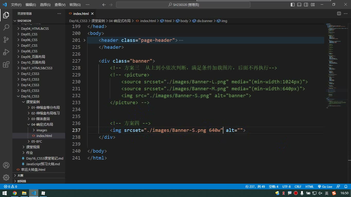The width and height of the screenshot is (351, 197).
Task: Open the 查看(V) menu
Action: coord(60,5)
